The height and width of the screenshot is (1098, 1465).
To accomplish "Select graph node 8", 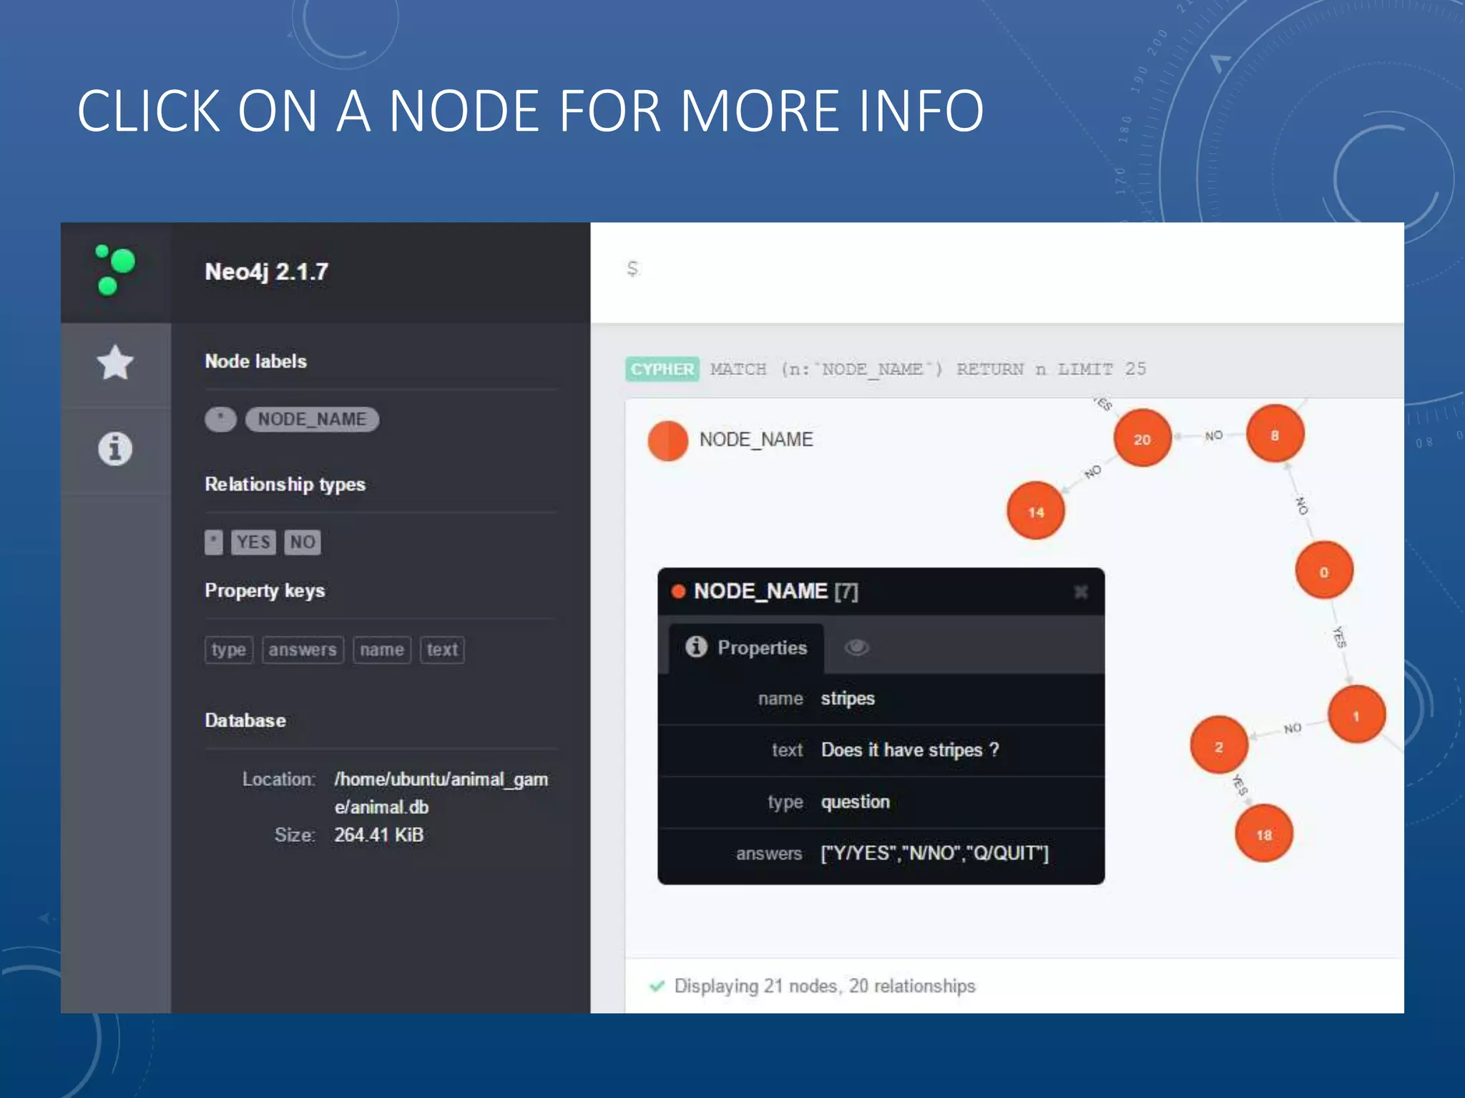I will tap(1275, 434).
